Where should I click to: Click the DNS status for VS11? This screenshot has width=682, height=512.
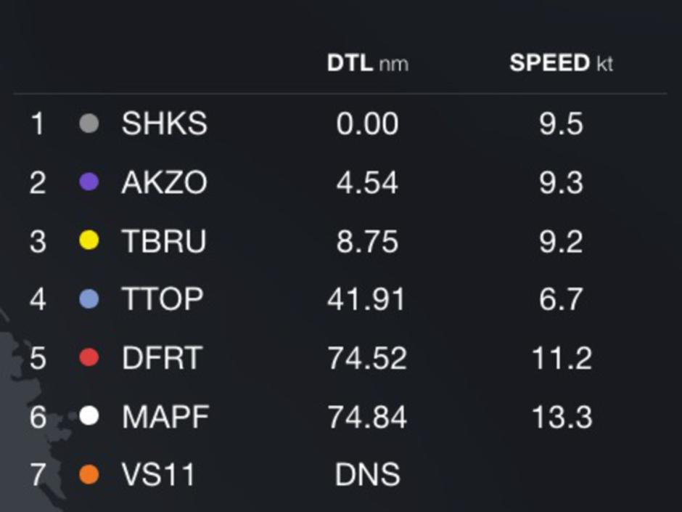367,475
